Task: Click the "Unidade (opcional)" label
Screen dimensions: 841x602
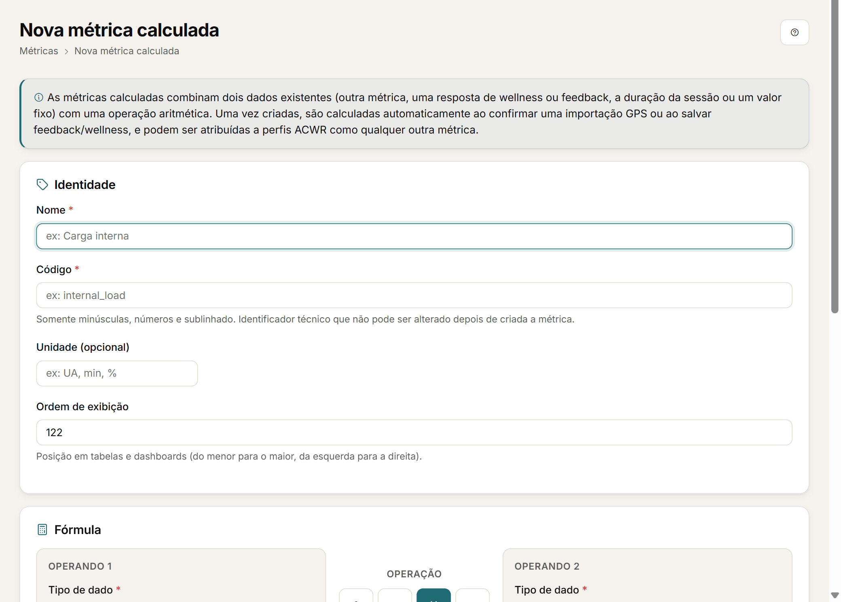Action: 83,347
